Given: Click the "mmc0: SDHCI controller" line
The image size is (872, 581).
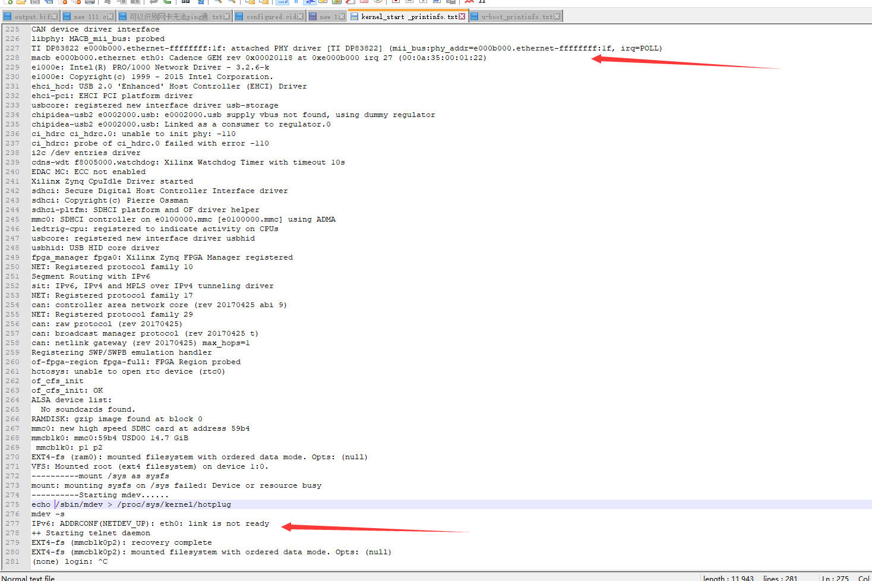Looking at the screenshot, I should pos(184,219).
